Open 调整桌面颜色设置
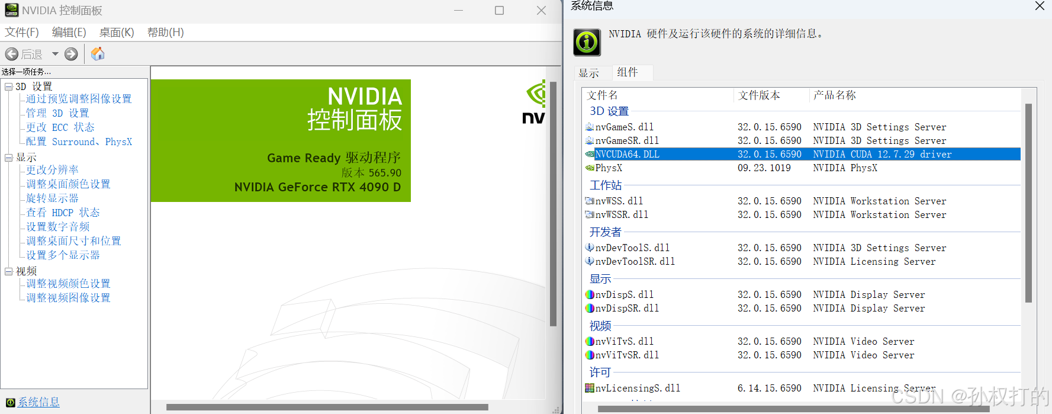The image size is (1052, 414). (68, 184)
